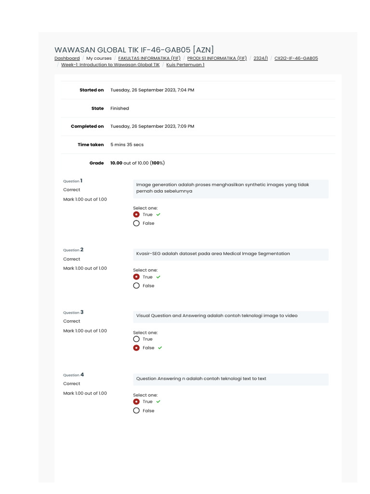Pick True for Question 3
The width and height of the screenshot is (370, 494).
coord(136,339)
